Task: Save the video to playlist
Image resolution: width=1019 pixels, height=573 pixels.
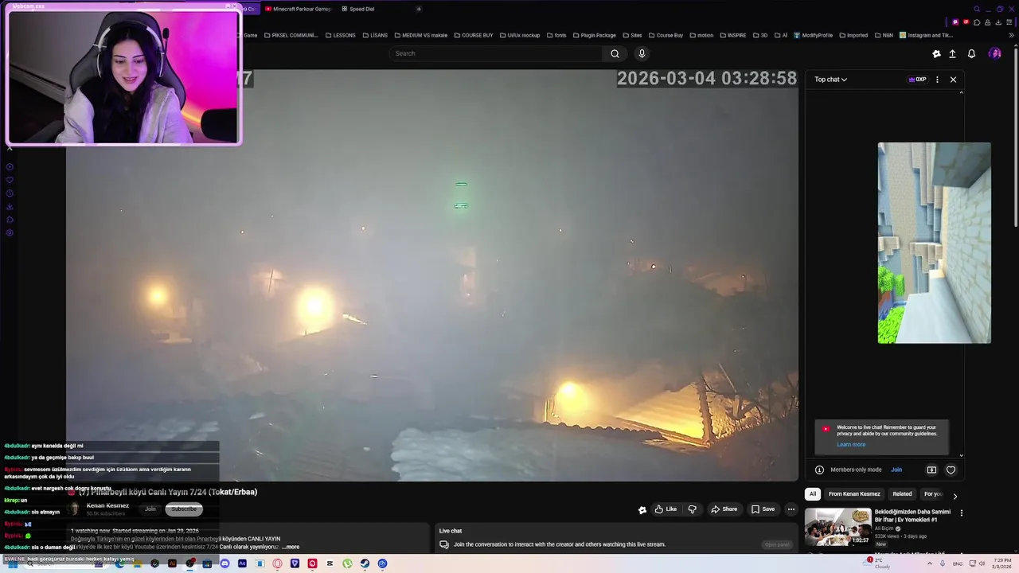Action: click(x=762, y=509)
